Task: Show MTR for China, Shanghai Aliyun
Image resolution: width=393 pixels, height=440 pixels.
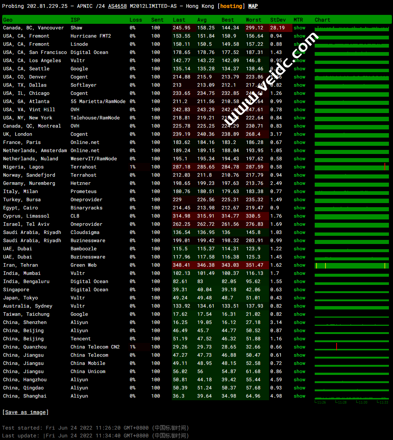Action: pyautogui.click(x=299, y=396)
